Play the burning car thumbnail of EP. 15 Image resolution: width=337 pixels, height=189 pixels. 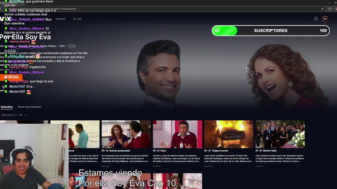coord(229,134)
